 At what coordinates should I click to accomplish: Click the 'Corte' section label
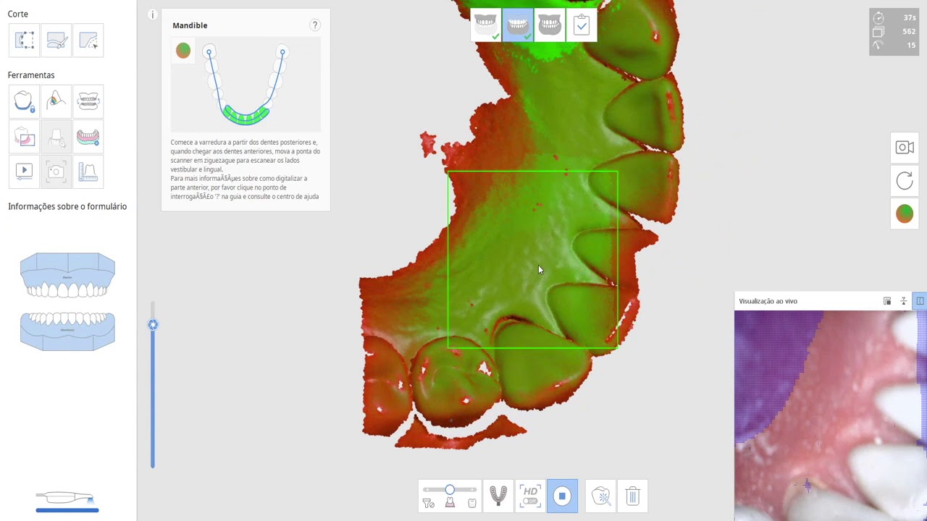point(18,14)
